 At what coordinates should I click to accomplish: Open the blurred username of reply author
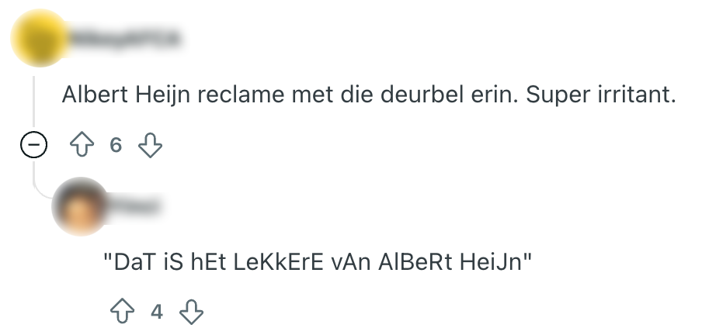[x=141, y=206]
